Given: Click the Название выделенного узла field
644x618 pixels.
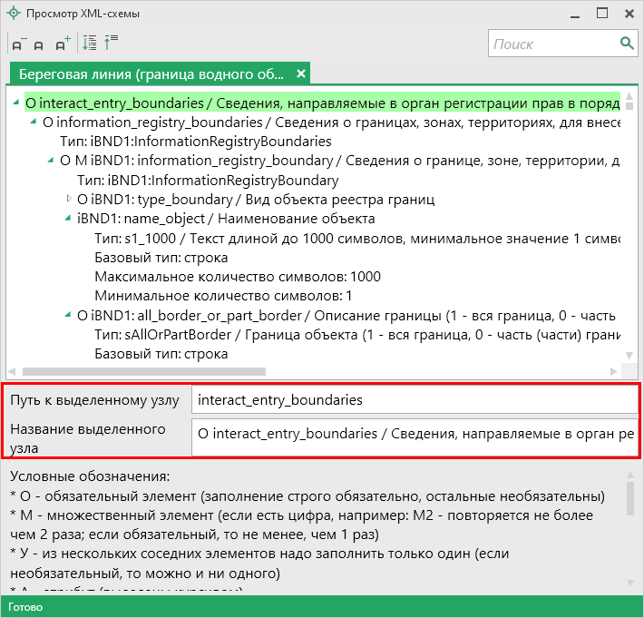Looking at the screenshot, I should [414, 435].
